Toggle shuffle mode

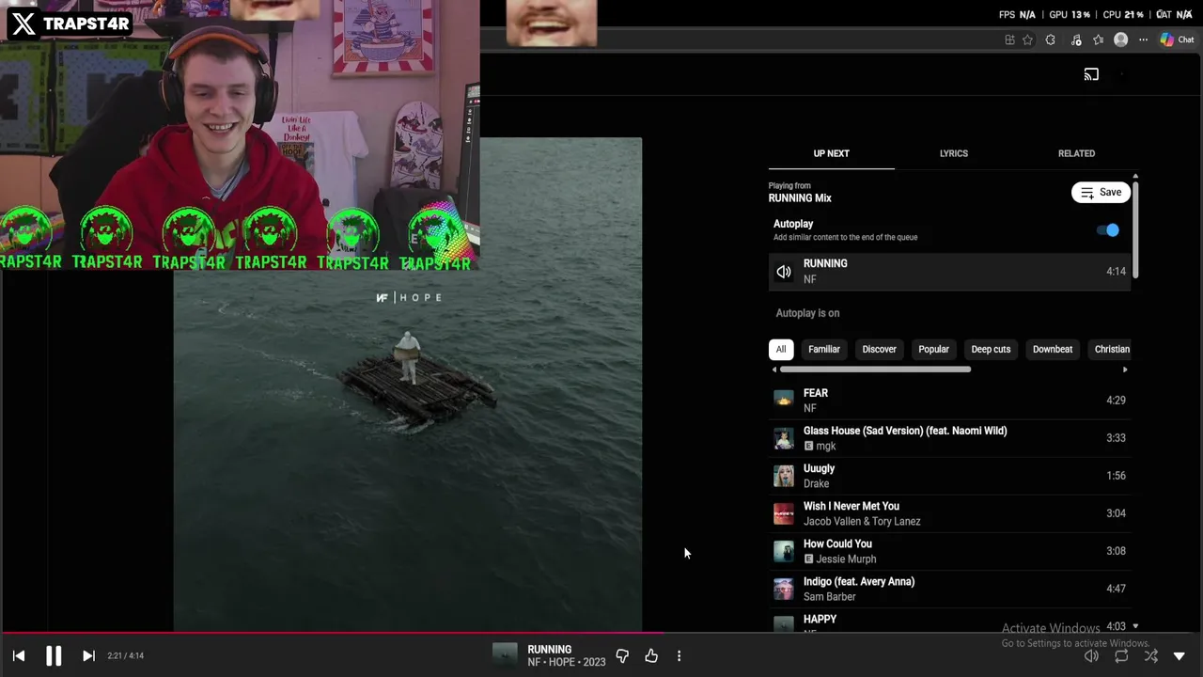click(x=1151, y=656)
